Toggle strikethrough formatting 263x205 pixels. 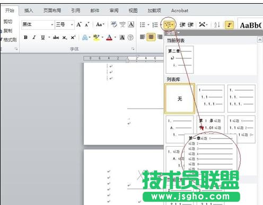56,38
